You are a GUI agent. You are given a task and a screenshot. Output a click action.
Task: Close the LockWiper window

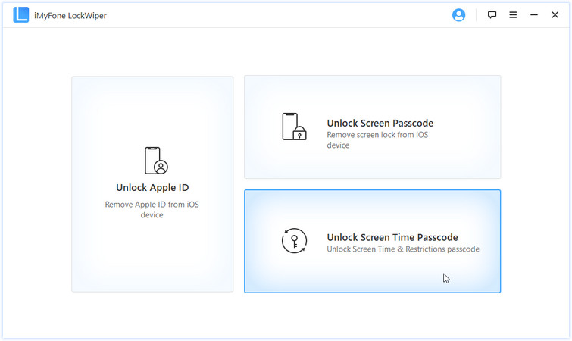coord(555,15)
